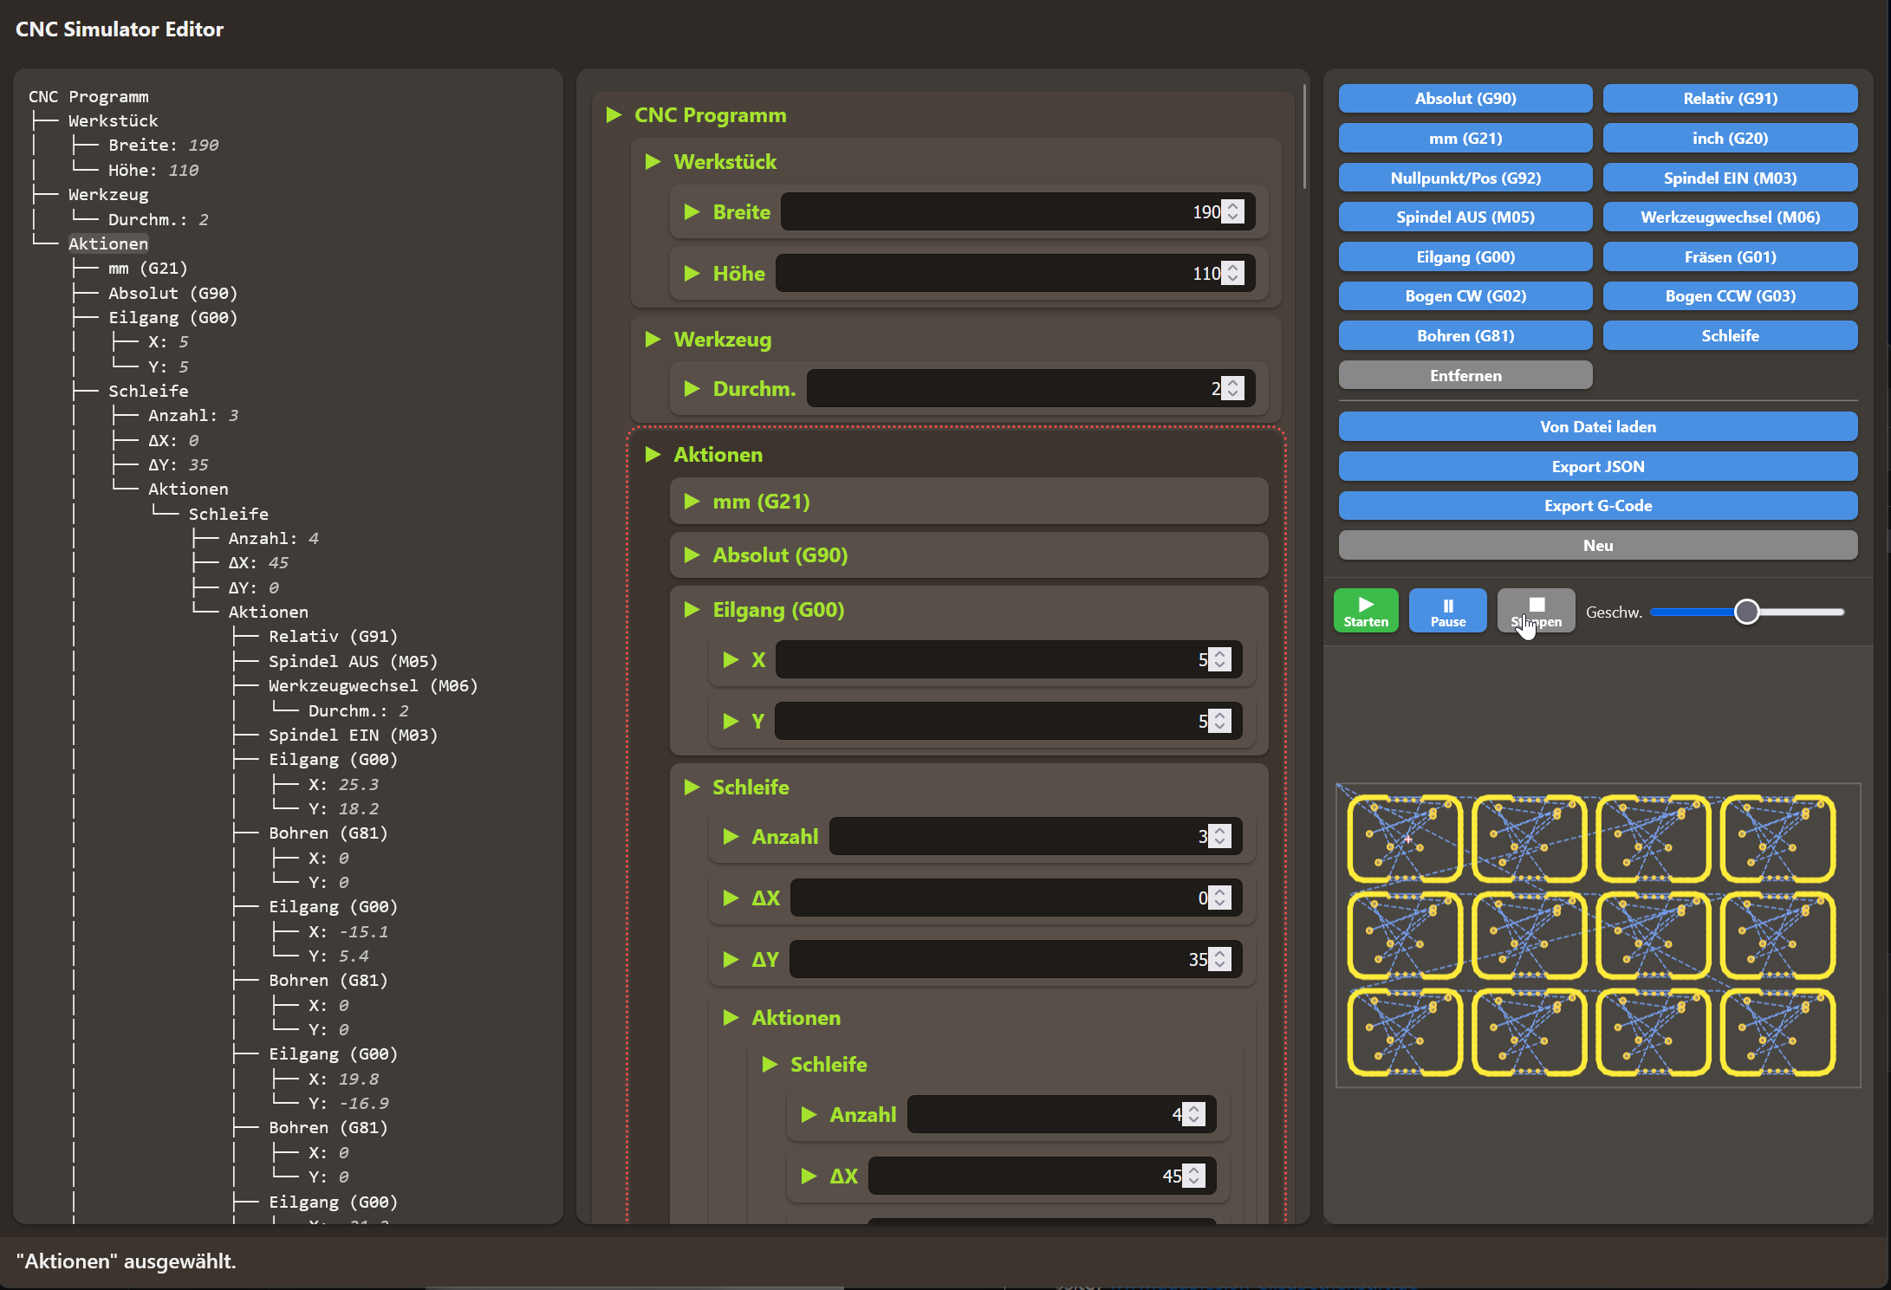Click the middle panel vertical scrollbar

point(1303,137)
